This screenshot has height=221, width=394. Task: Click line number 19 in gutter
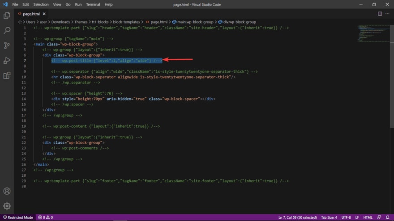click(24, 126)
